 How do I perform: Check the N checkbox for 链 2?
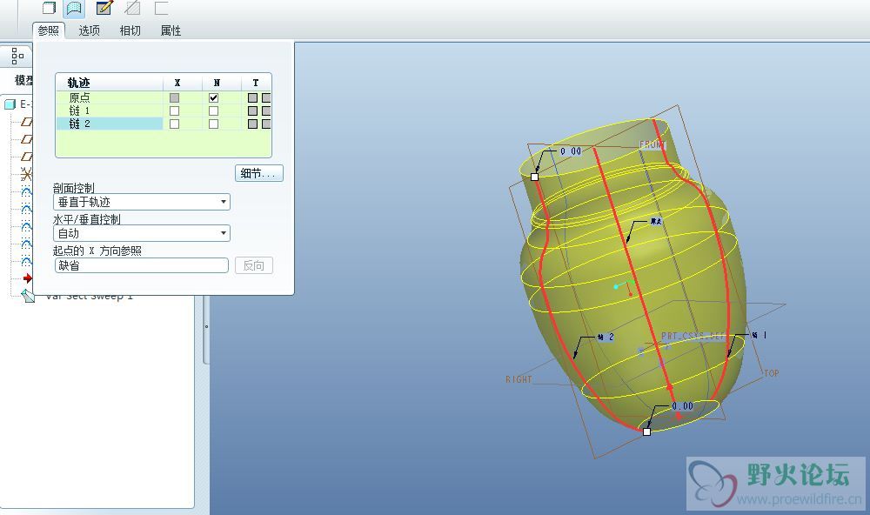point(213,124)
